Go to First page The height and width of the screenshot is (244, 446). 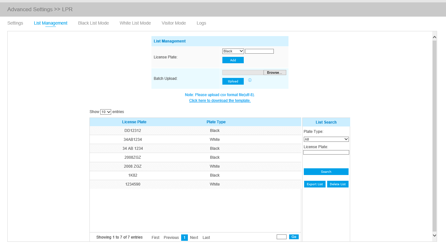(156, 237)
